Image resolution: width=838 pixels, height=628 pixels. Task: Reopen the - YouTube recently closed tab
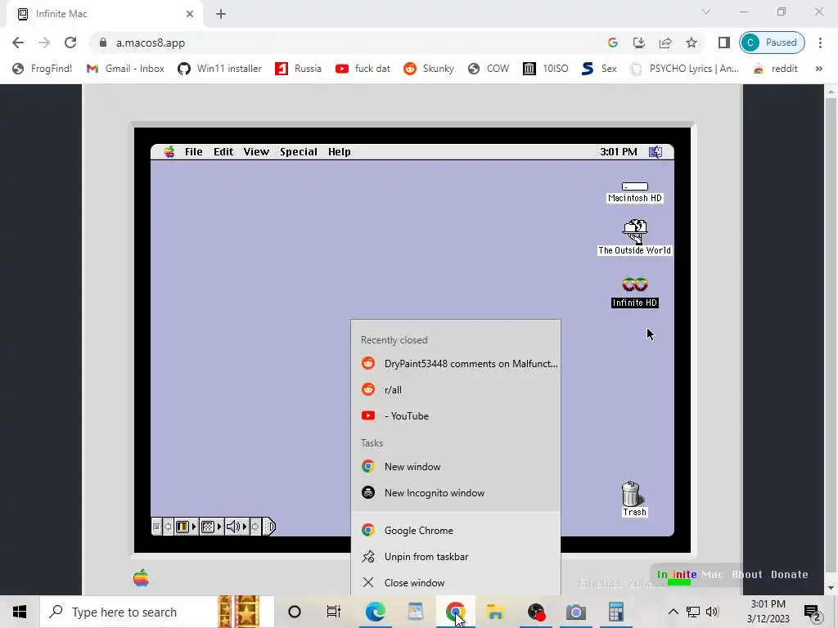pyautogui.click(x=456, y=416)
